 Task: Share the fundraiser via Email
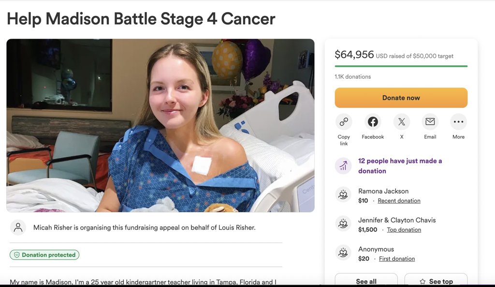[x=430, y=122]
